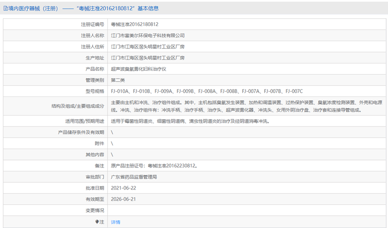This screenshot has height=228, width=388.
Task: Click the backslash value in 附件 row
Action: coord(112,143)
